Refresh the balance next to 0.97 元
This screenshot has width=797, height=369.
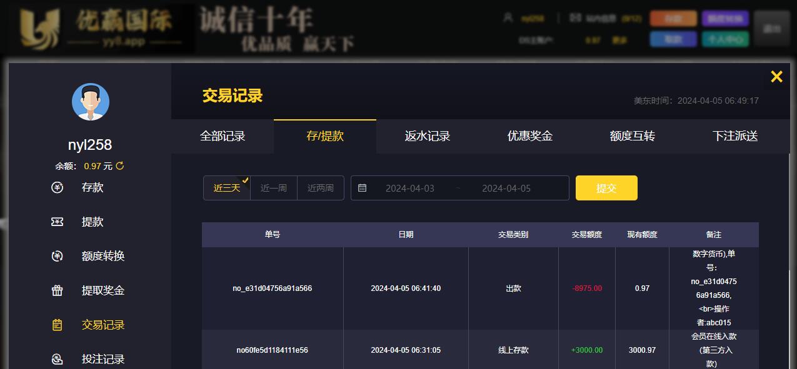(120, 166)
